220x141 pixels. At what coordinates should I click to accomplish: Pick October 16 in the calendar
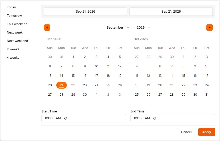tap(195, 76)
